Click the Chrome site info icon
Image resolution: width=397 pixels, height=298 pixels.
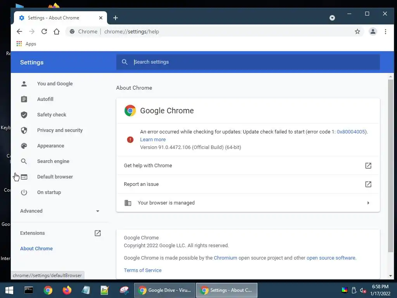[72, 31]
